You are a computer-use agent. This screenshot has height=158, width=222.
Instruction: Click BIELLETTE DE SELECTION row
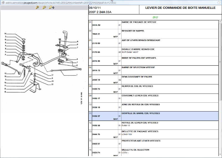point(153,152)
